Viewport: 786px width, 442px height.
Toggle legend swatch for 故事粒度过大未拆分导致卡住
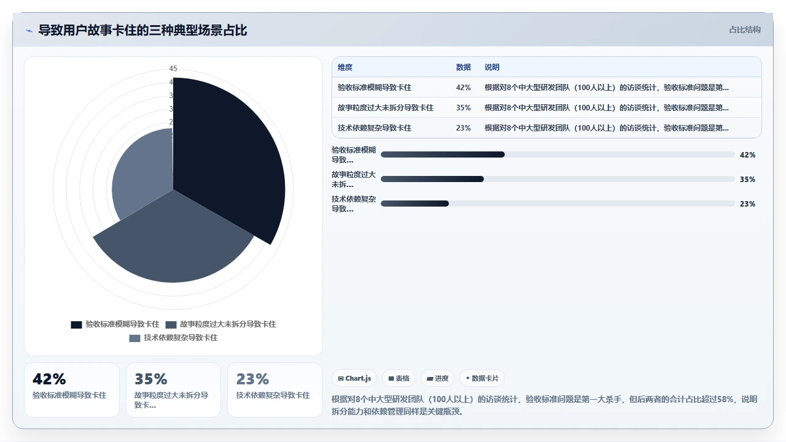[x=171, y=324]
